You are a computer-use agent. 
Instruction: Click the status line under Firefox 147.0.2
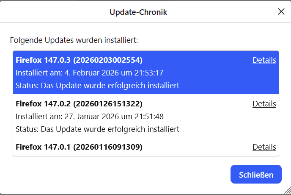coord(97,129)
